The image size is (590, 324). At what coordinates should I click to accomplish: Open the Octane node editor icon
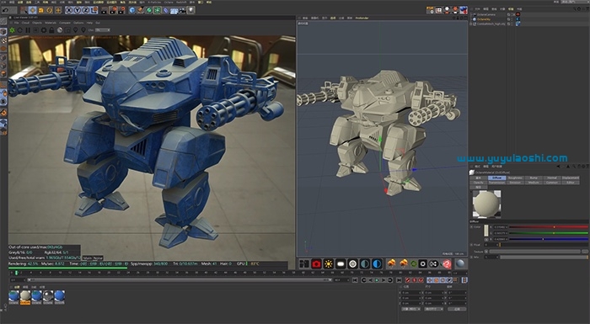tap(434, 264)
